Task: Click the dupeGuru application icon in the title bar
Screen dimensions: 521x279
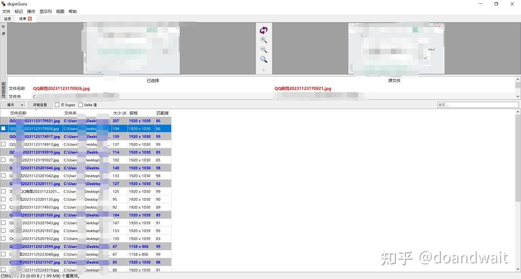Action: (x=3, y=4)
